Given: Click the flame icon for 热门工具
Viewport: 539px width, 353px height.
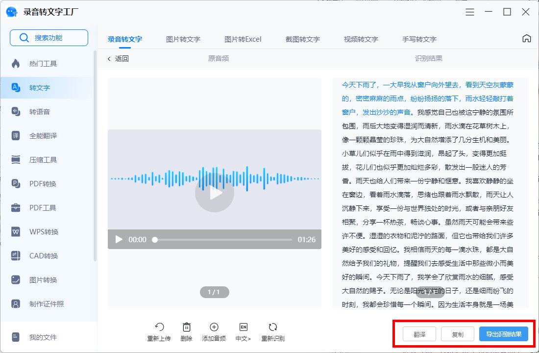Looking at the screenshot, I should (16, 64).
